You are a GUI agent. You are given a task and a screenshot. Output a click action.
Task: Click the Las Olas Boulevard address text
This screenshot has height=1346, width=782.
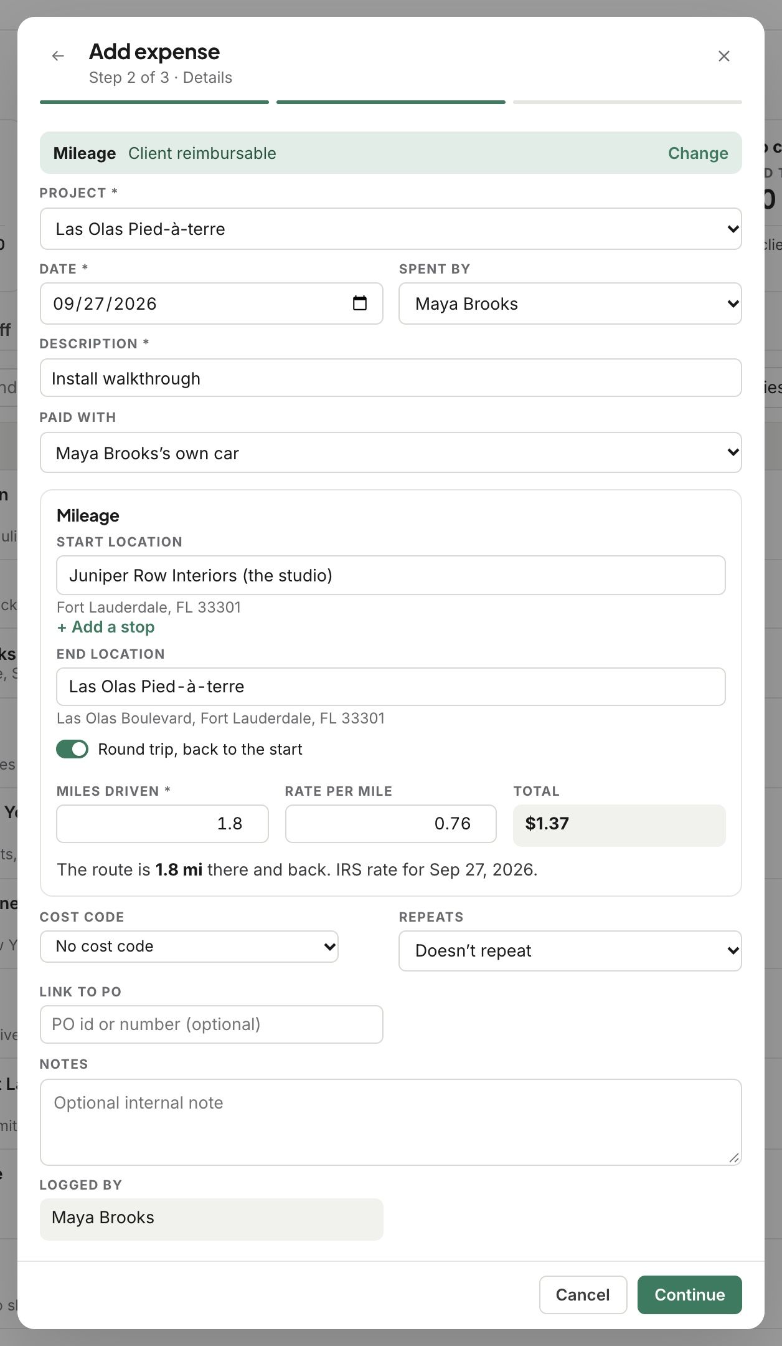220,718
